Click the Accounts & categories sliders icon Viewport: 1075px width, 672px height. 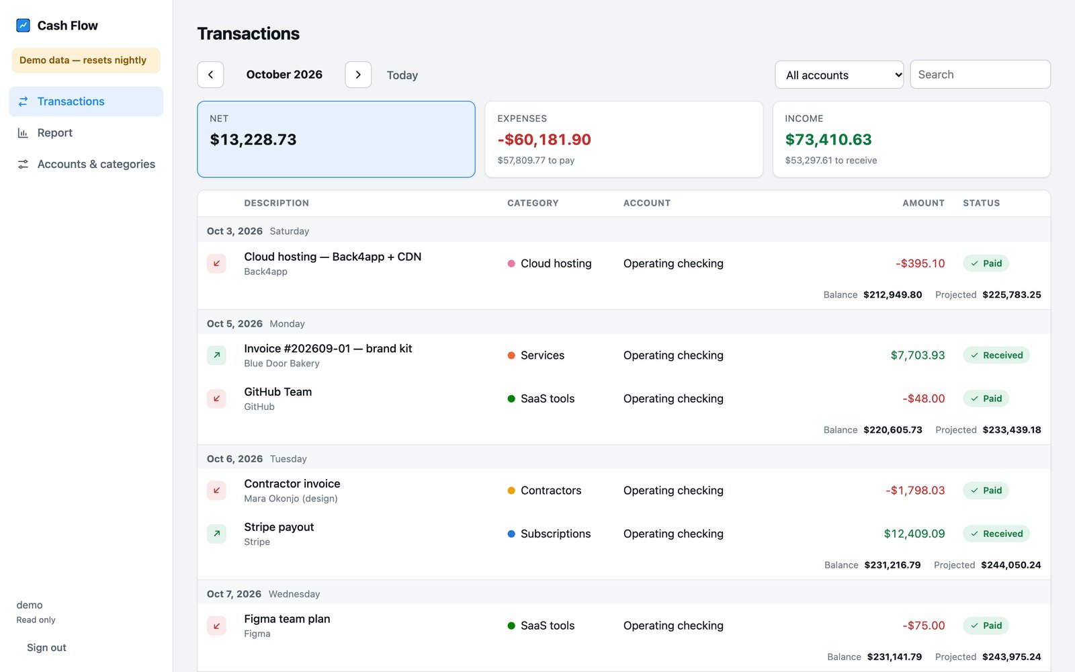point(23,164)
